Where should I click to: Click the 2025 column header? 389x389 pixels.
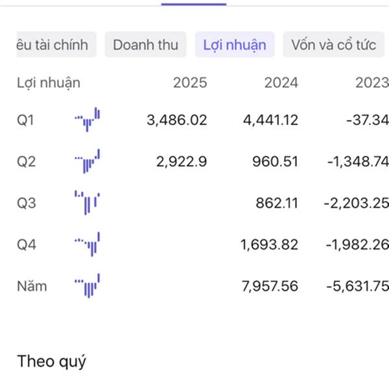[190, 82]
